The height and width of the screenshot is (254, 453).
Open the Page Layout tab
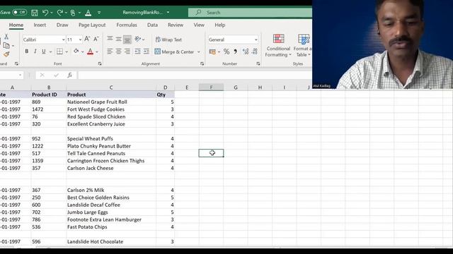click(x=92, y=25)
